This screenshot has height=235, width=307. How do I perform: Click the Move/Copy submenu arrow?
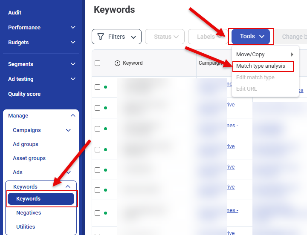[292, 54]
